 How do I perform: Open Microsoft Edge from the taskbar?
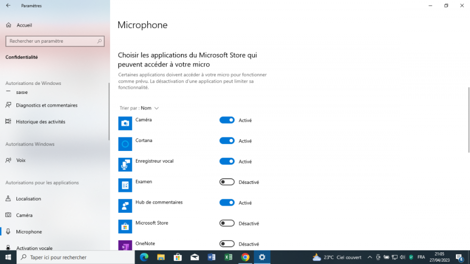pyautogui.click(x=144, y=257)
